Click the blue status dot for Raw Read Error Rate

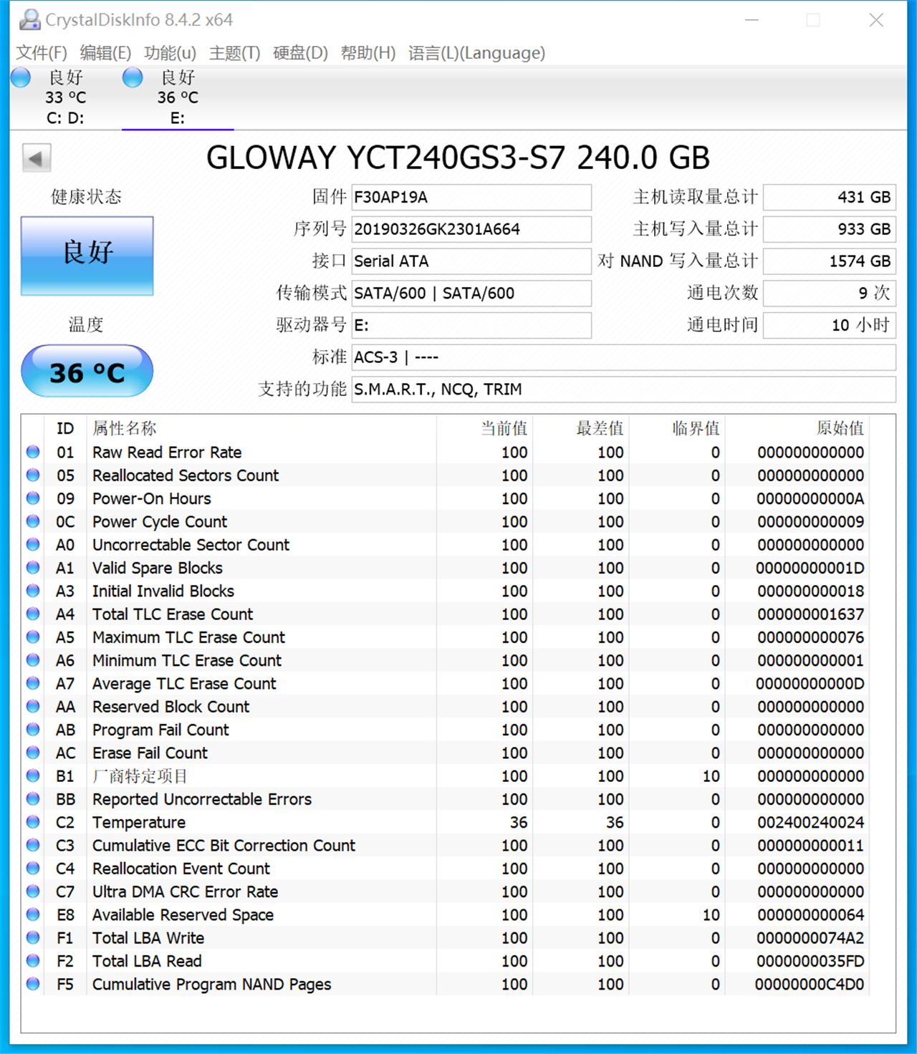pos(32,452)
